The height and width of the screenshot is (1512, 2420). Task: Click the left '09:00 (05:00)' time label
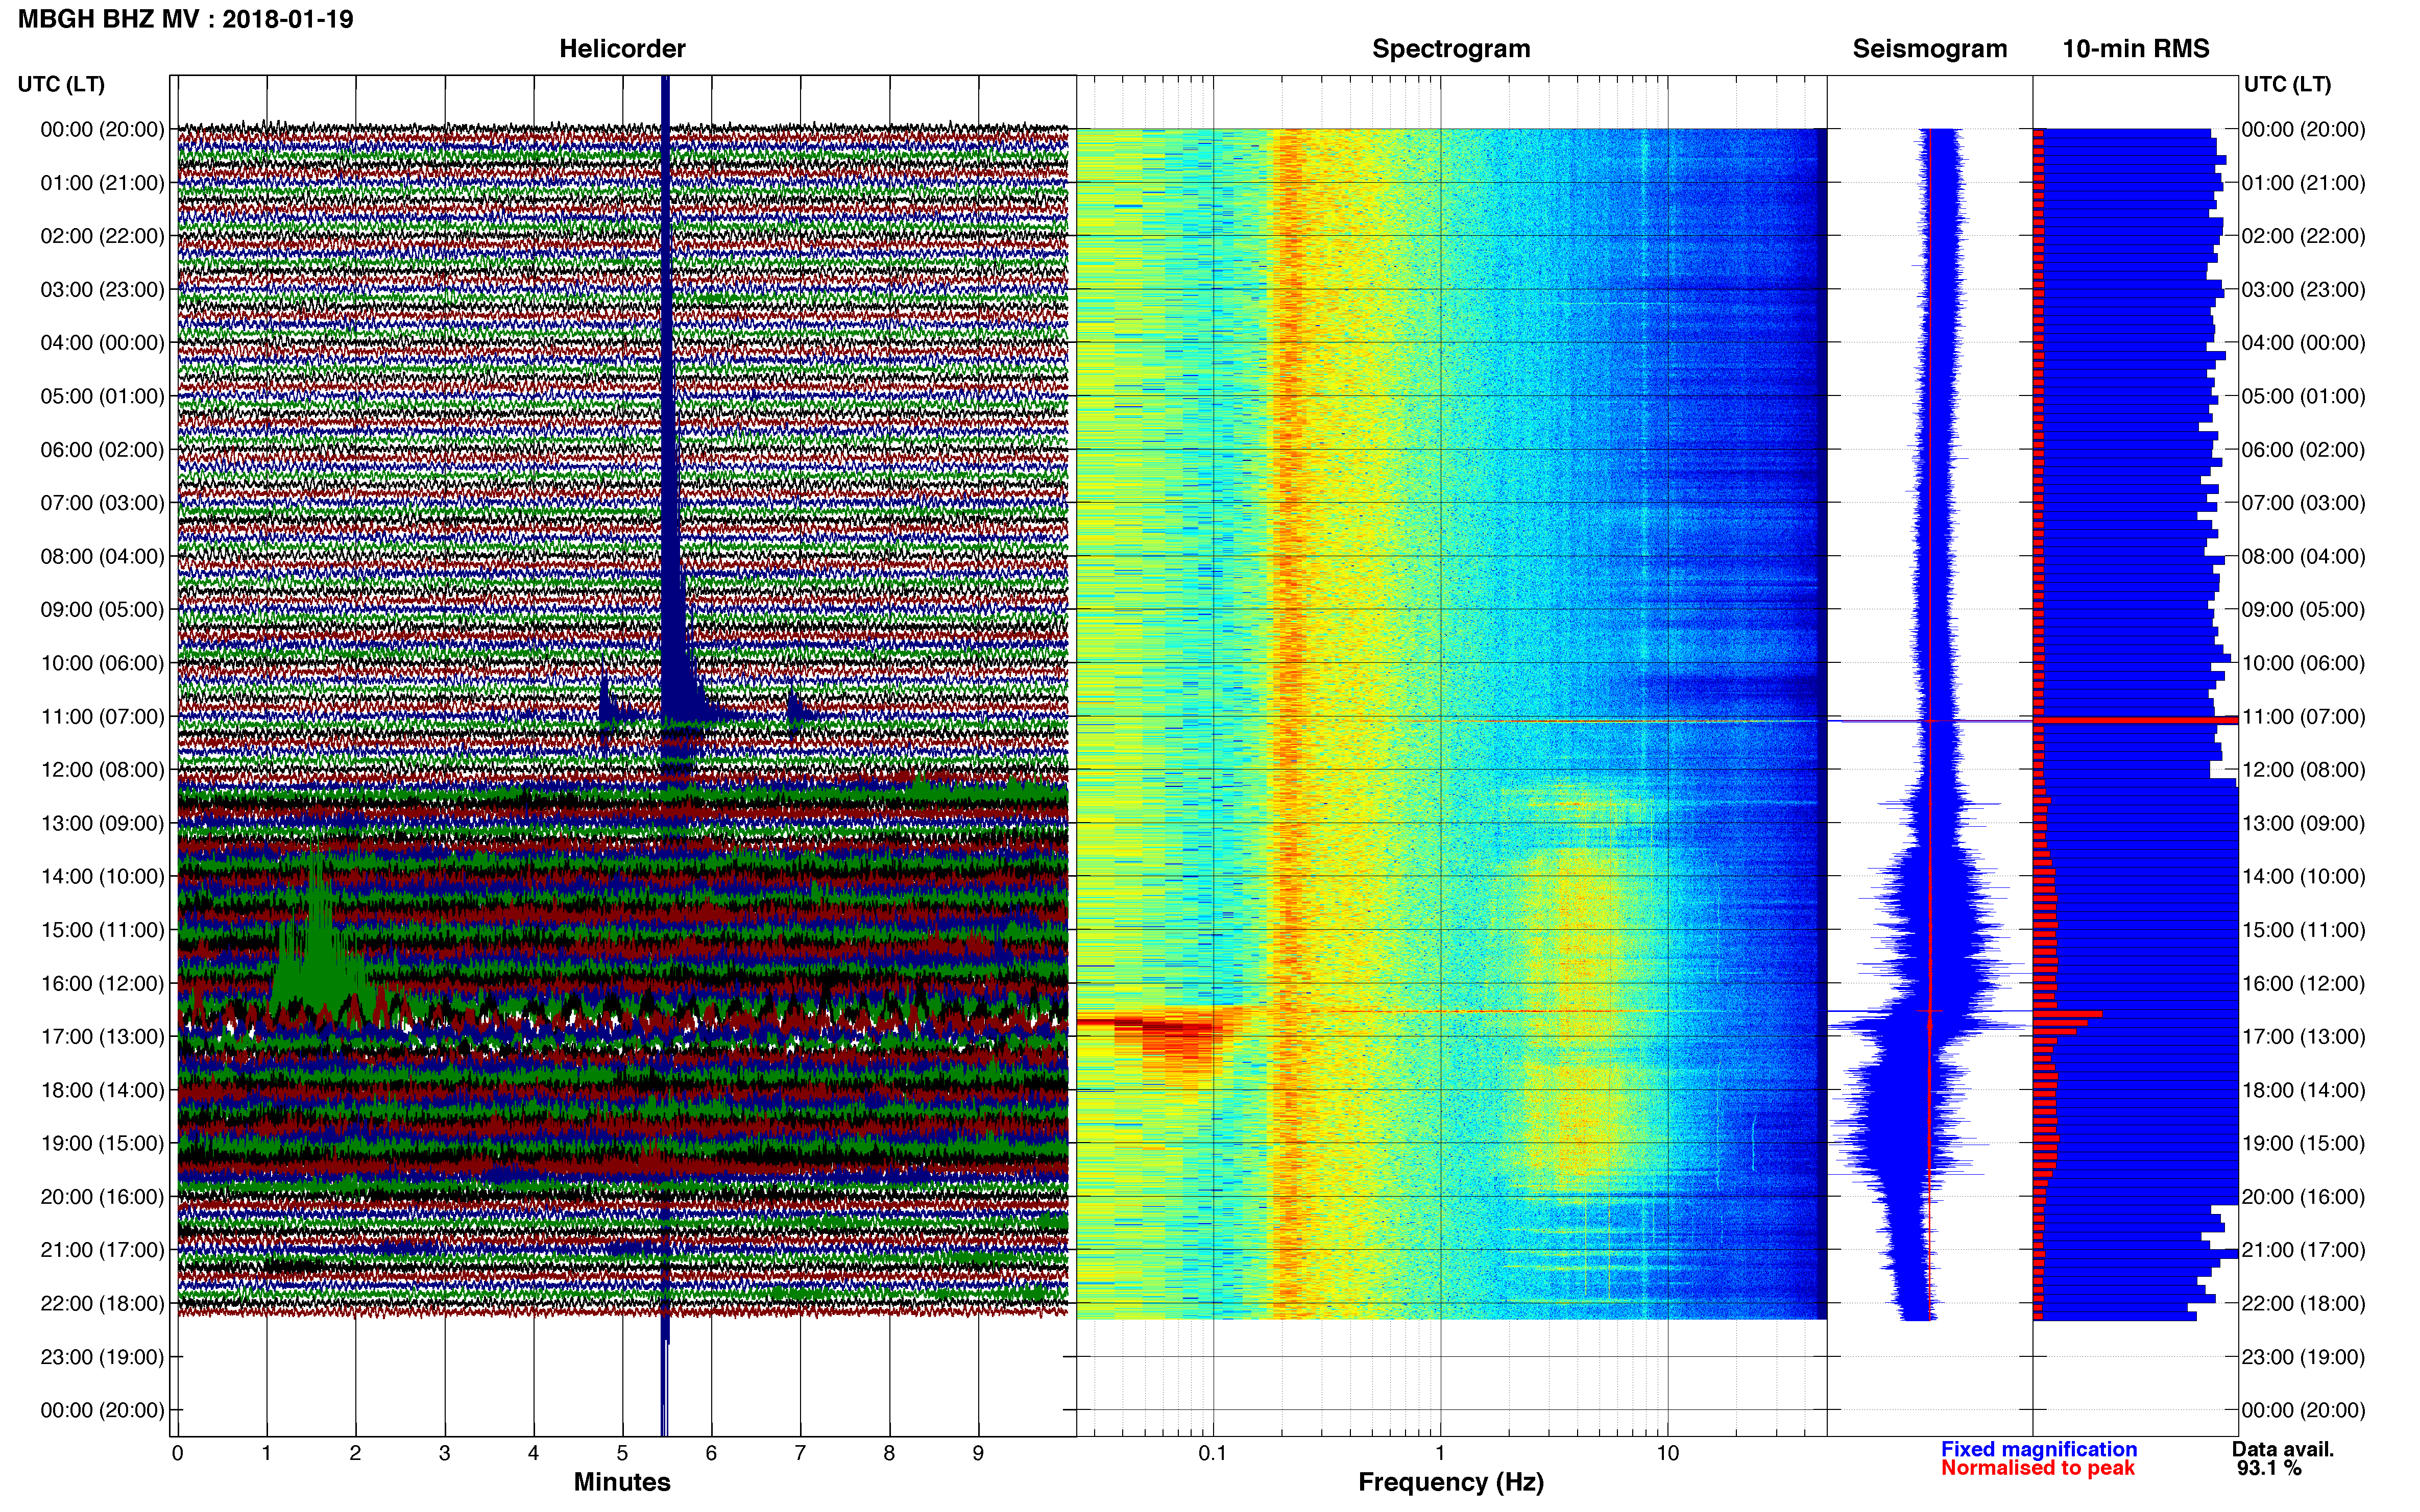[102, 610]
